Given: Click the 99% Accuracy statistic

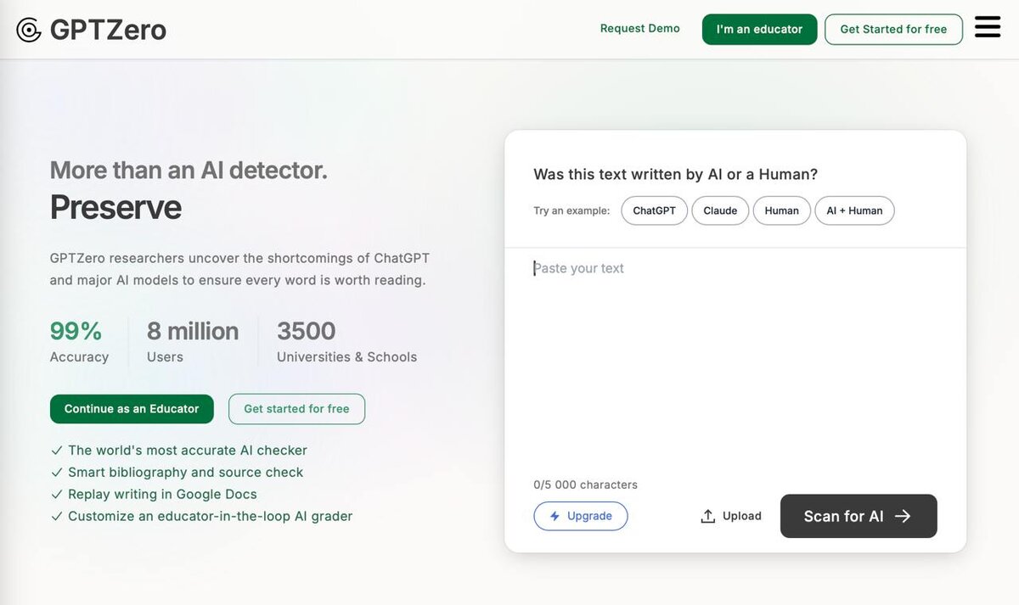Looking at the screenshot, I should click(79, 342).
